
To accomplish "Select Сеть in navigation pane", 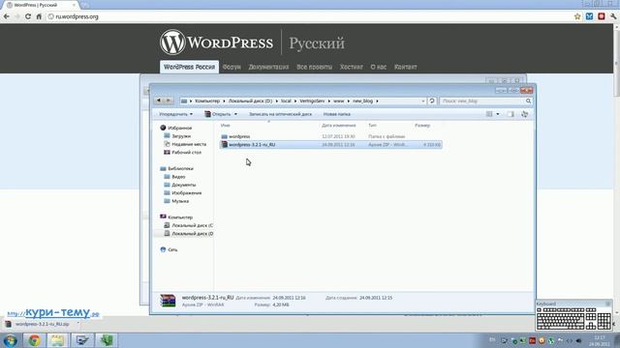I will [172, 249].
